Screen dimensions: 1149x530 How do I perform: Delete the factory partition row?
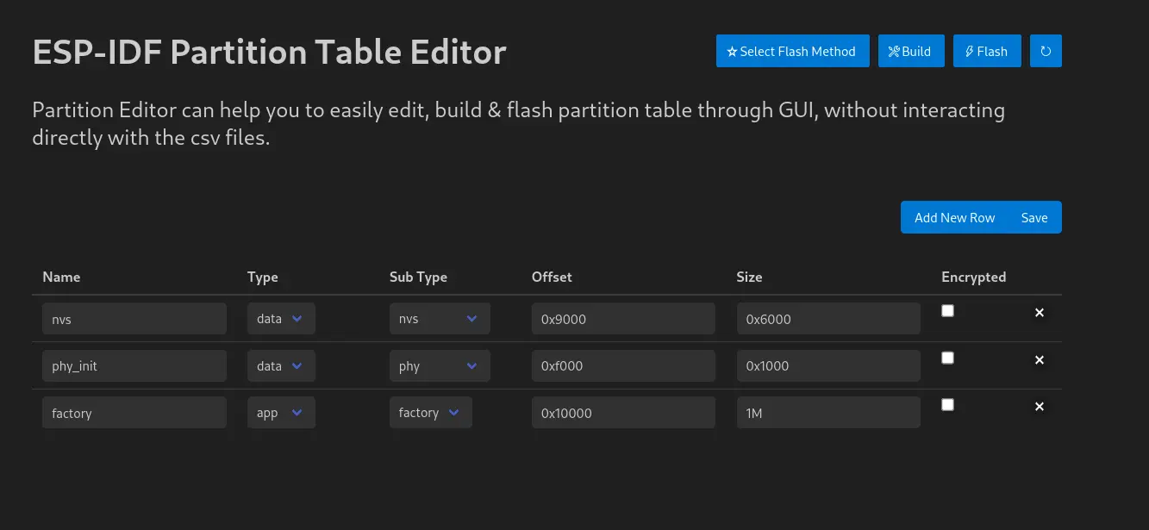[1040, 406]
